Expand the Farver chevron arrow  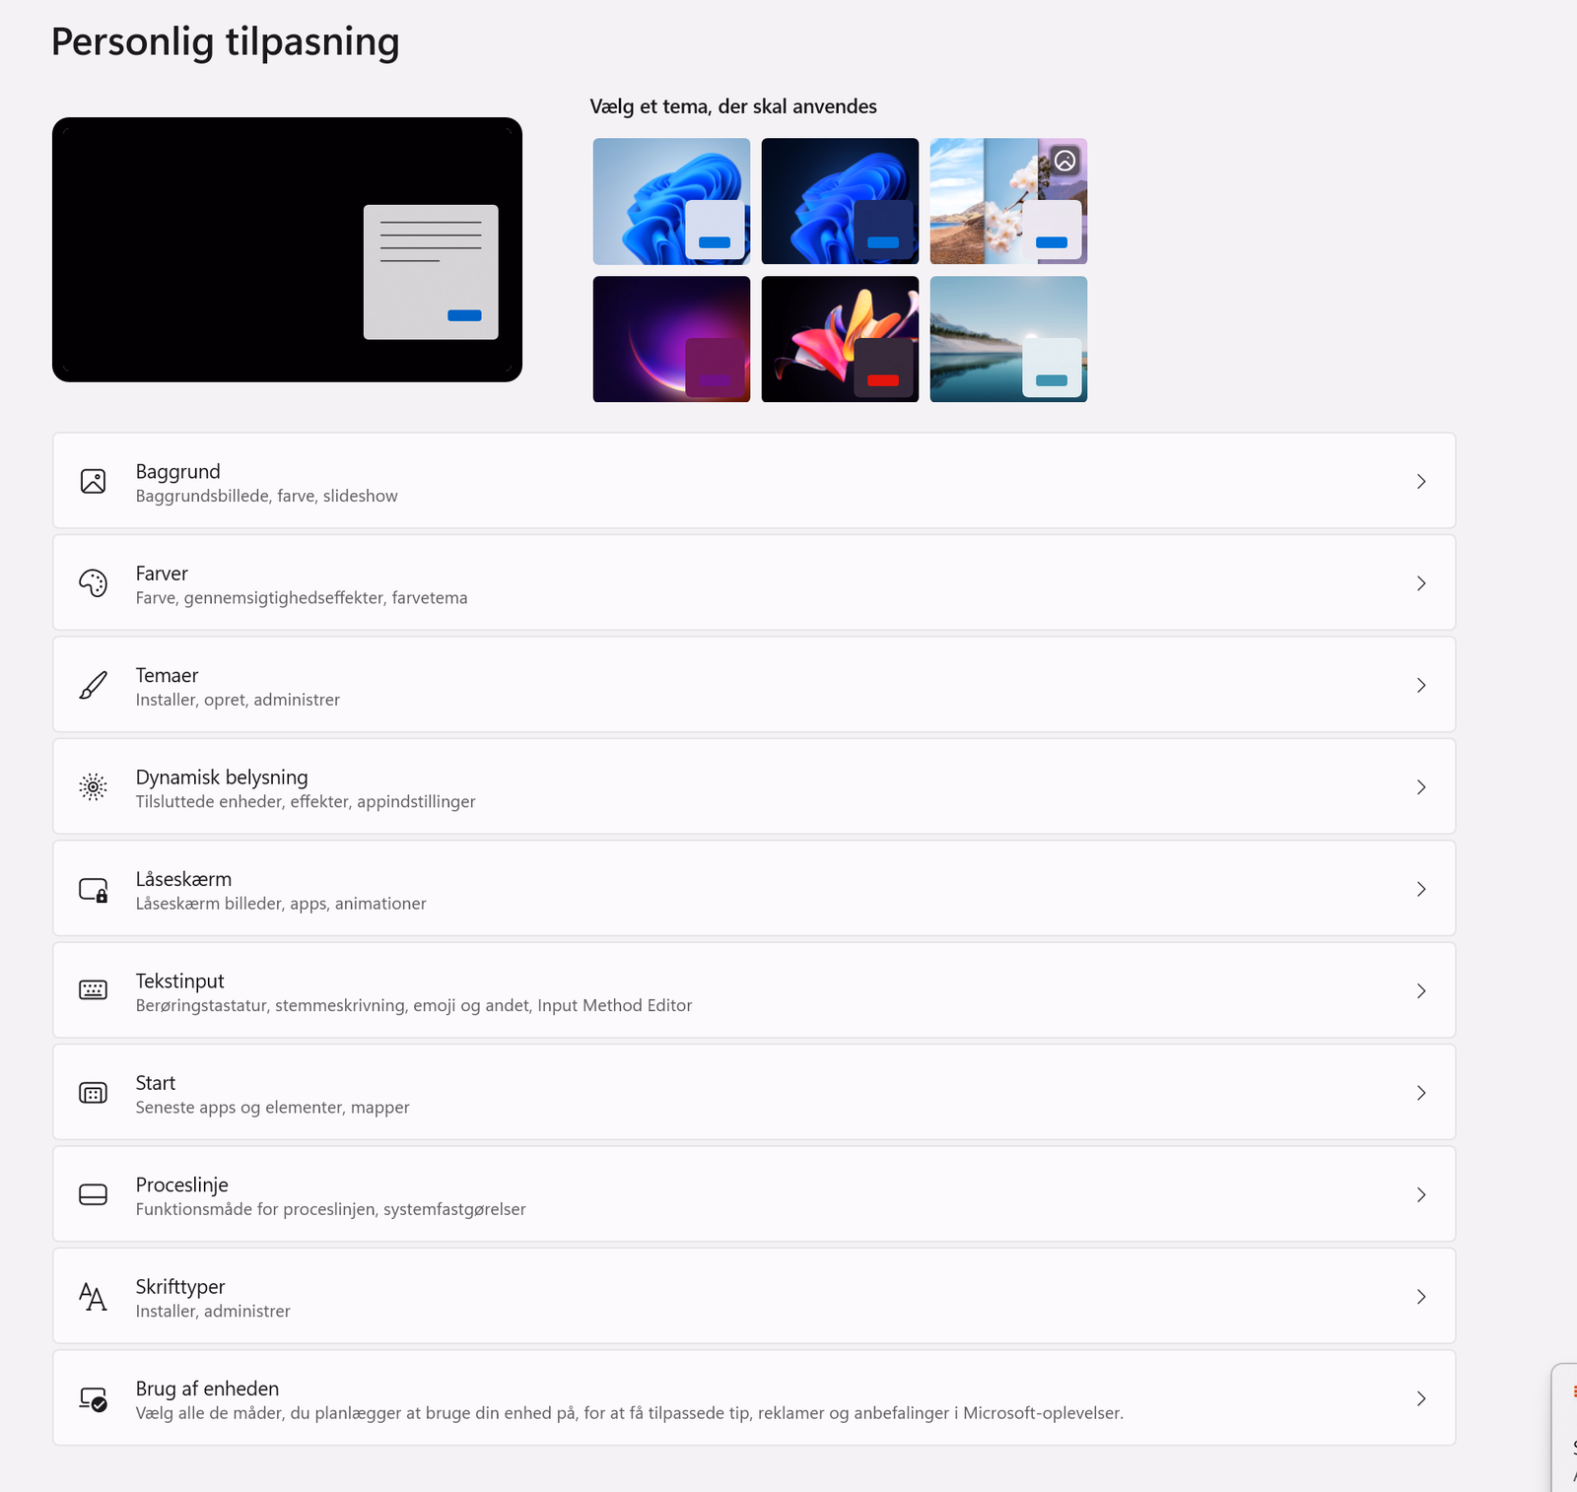point(1420,583)
